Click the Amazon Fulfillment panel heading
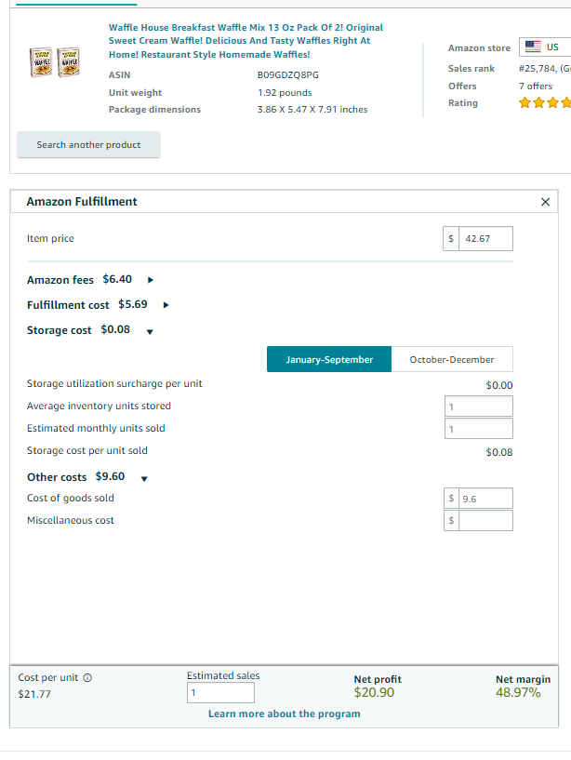 [82, 202]
